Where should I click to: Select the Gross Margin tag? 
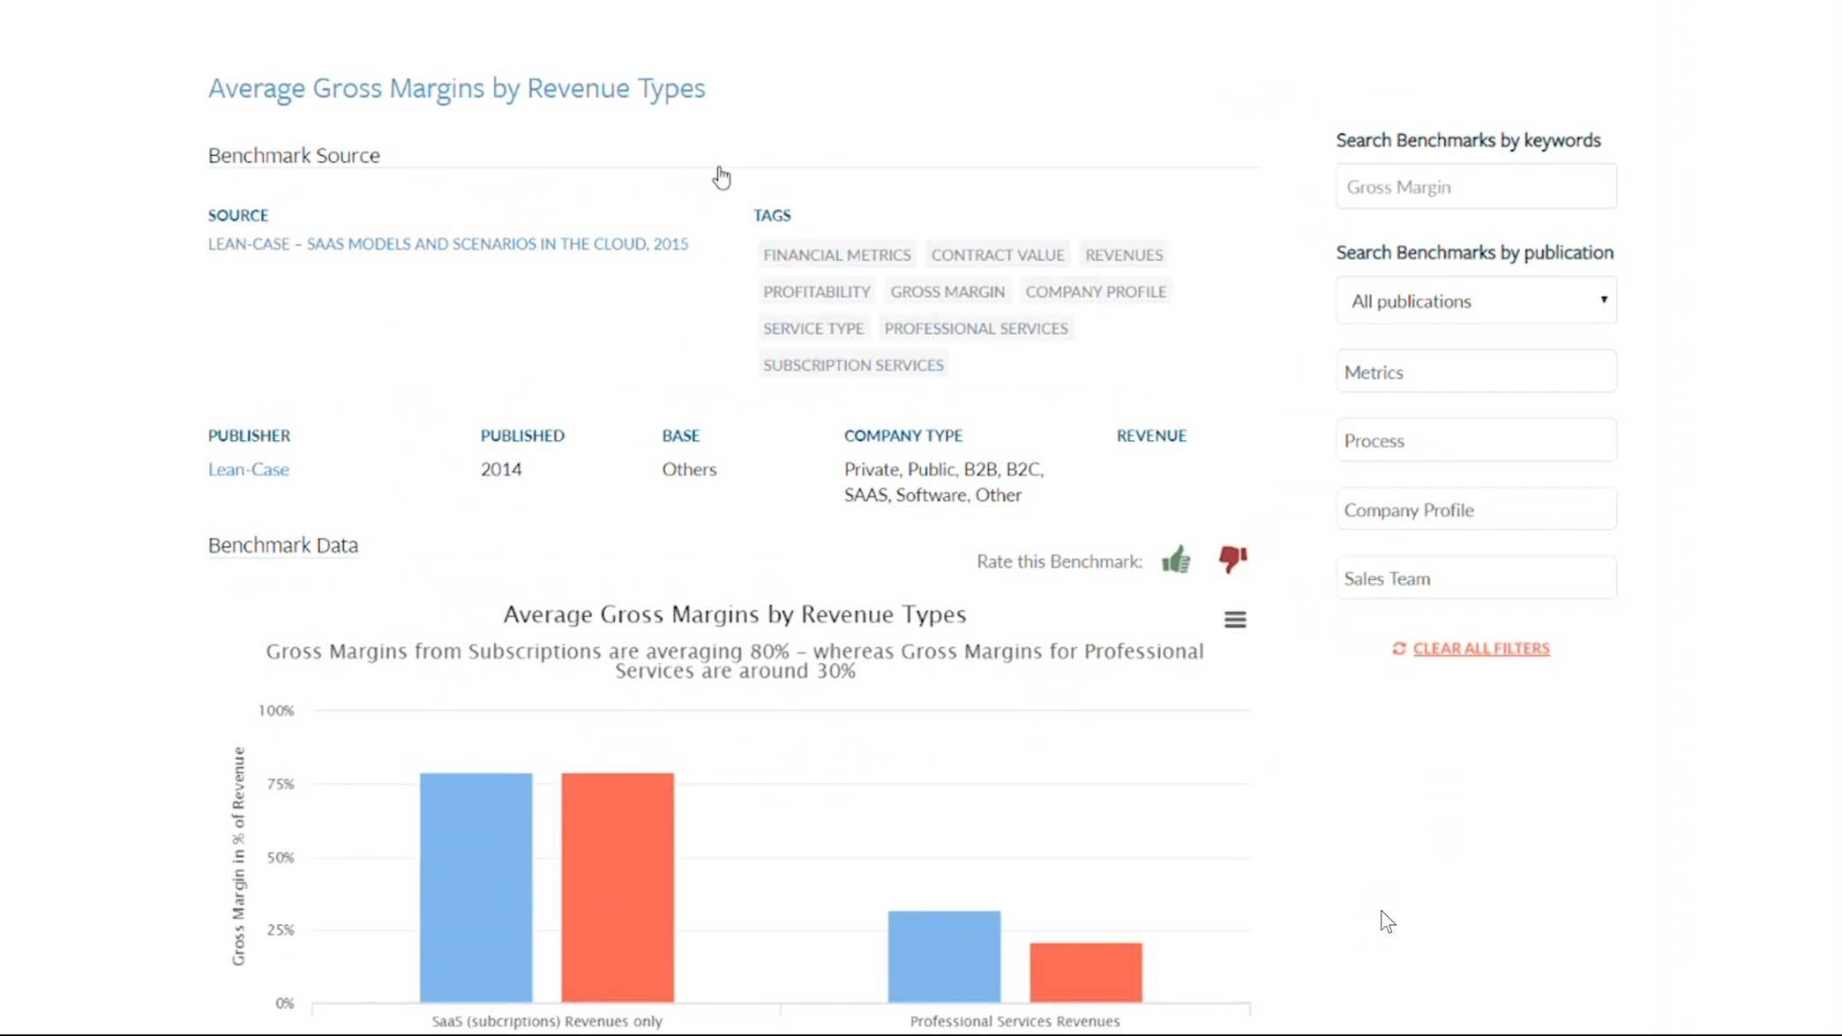pos(947,292)
